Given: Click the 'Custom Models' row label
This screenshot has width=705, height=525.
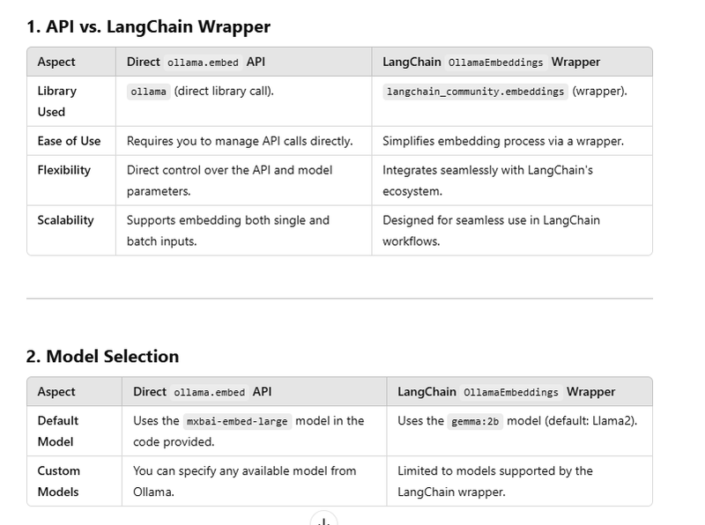Looking at the screenshot, I should 58,482.
